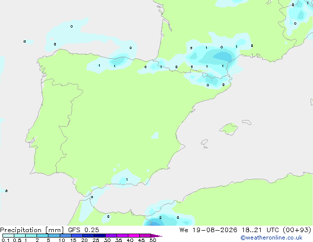Click the 40–45 mm magenta legend box
This screenshot has width=313, height=242.
tap(134, 236)
